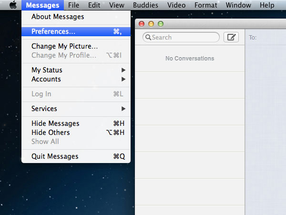Screen dimensions: 286x215
Task: Focus the Search field in Messages window
Action: coord(181,37)
